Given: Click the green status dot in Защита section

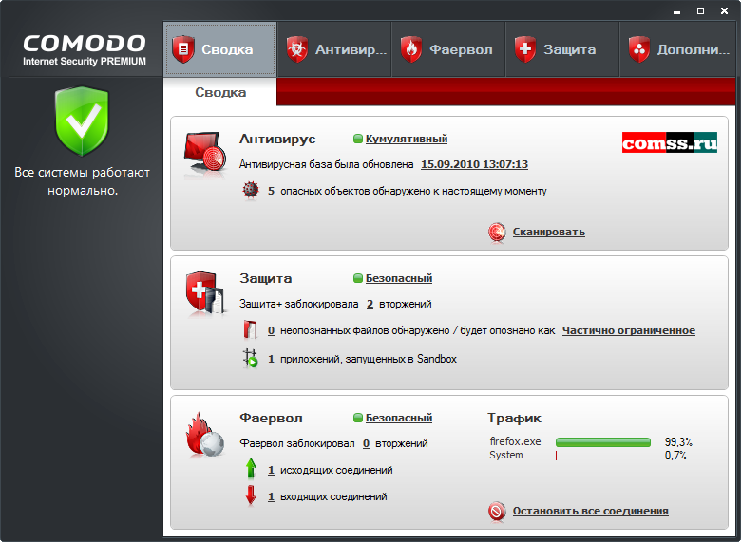Looking at the screenshot, I should [x=358, y=278].
